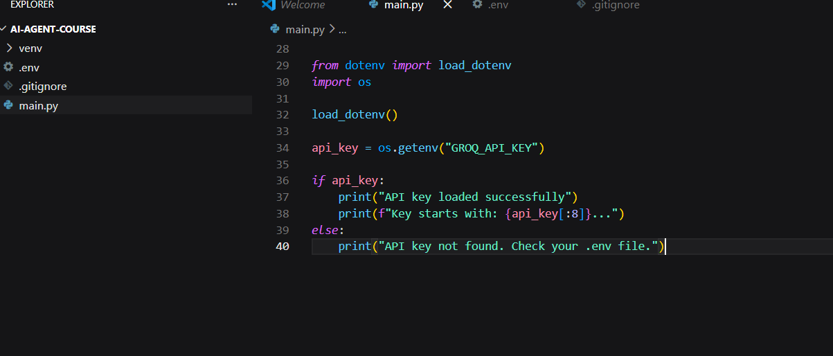This screenshot has height=356, width=833.
Task: Click the "else:" keyword on line 39
Action: (x=328, y=230)
